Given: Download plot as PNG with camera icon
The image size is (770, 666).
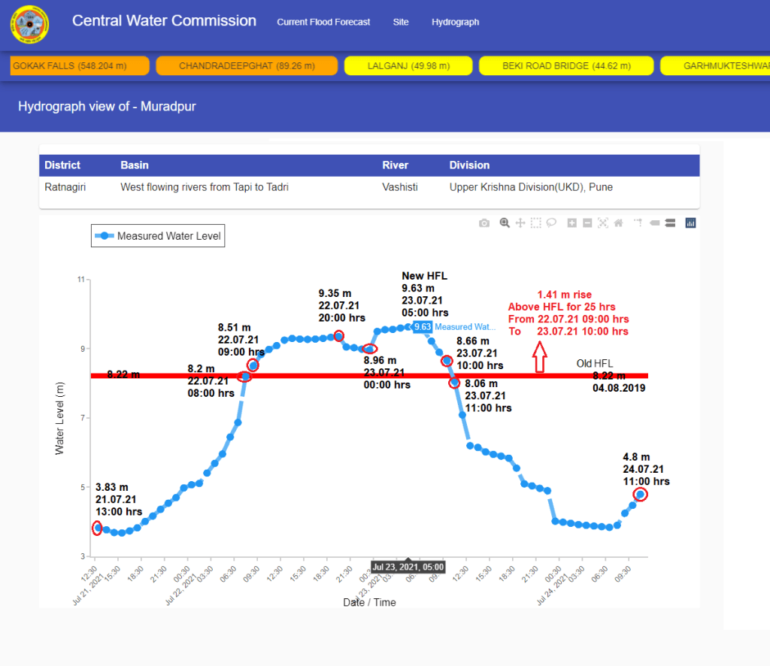Looking at the screenshot, I should (x=484, y=223).
